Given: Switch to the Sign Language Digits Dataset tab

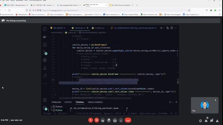Looking at the screenshot, I should [69, 5].
